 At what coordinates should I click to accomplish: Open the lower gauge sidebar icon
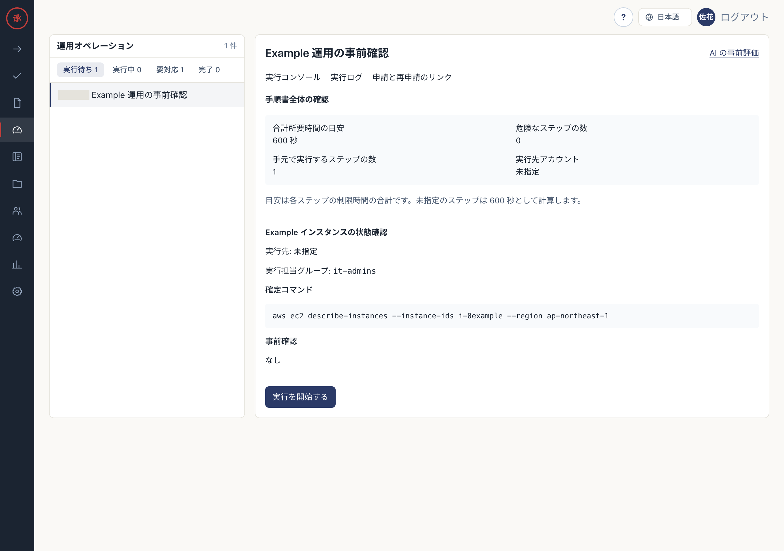(17, 238)
